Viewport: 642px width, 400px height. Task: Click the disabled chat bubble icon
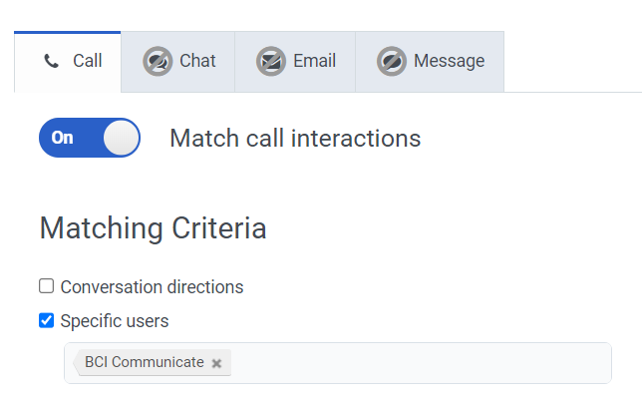pos(158,61)
